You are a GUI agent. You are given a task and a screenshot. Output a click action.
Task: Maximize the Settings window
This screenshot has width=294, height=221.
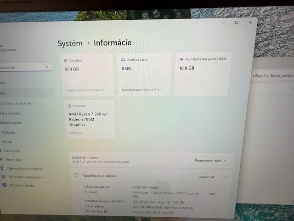tap(237, 23)
